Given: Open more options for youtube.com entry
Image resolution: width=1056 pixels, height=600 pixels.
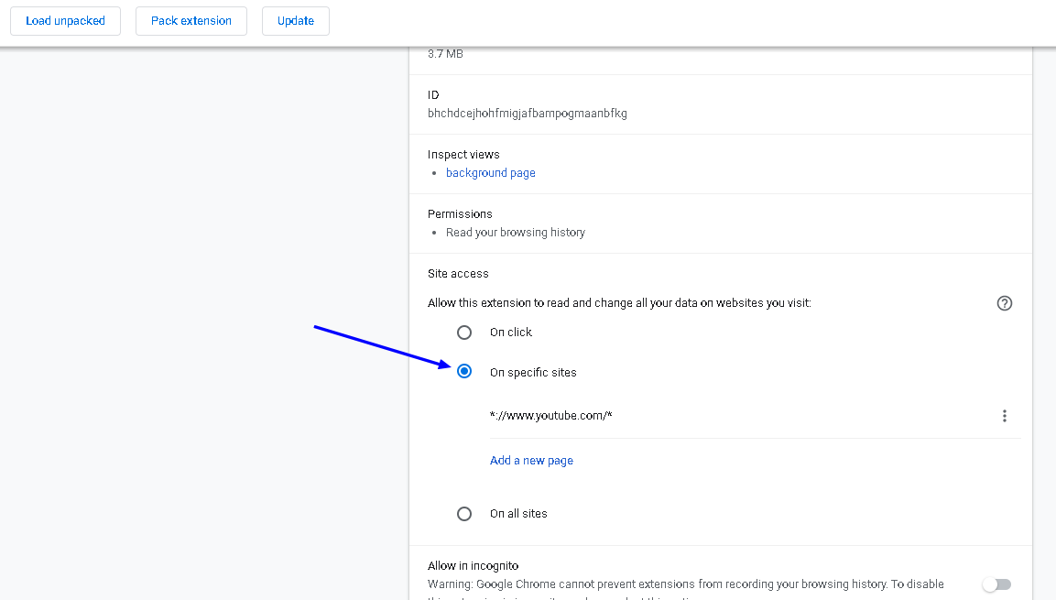Looking at the screenshot, I should (1004, 416).
